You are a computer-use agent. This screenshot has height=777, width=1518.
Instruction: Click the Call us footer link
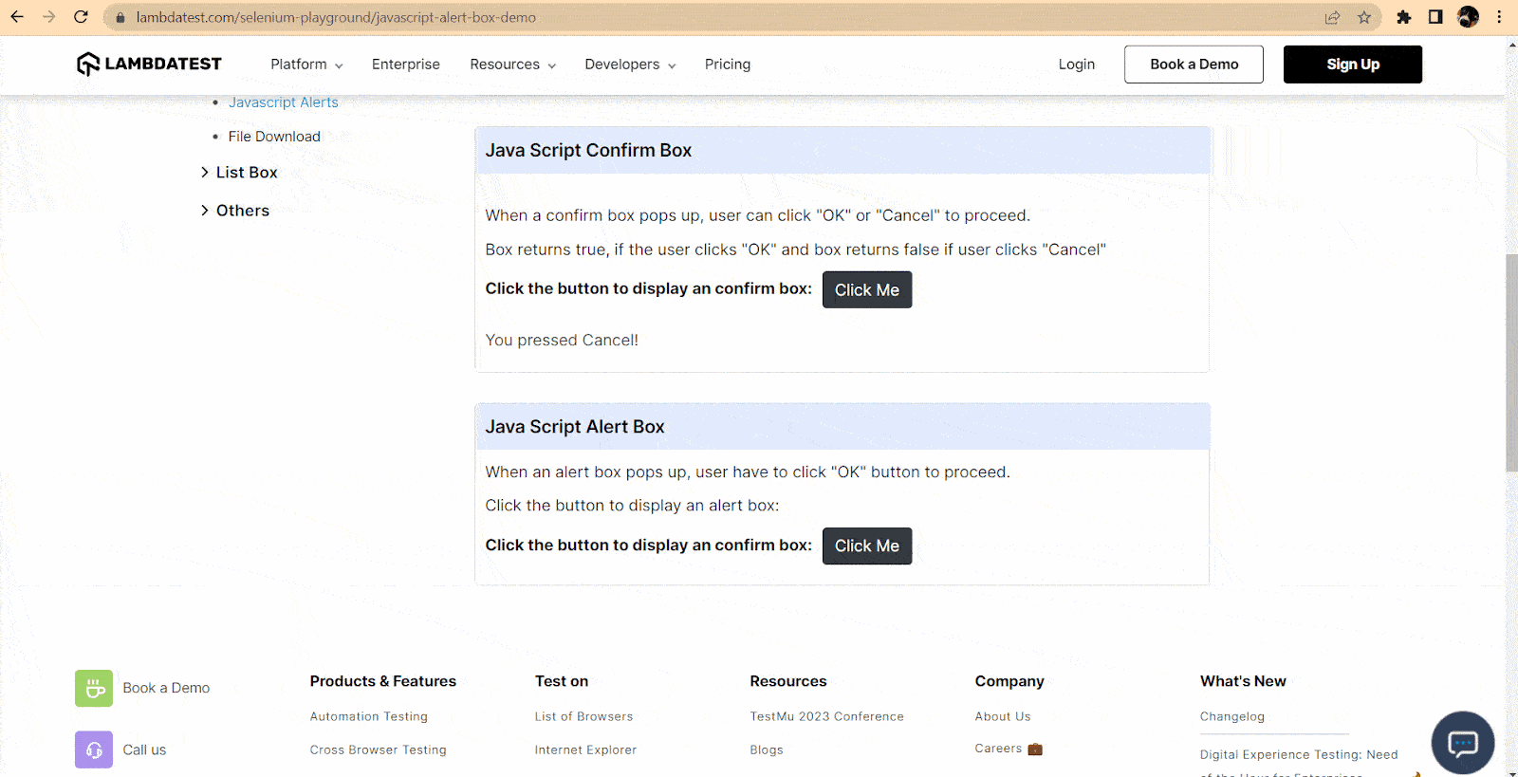tap(144, 749)
